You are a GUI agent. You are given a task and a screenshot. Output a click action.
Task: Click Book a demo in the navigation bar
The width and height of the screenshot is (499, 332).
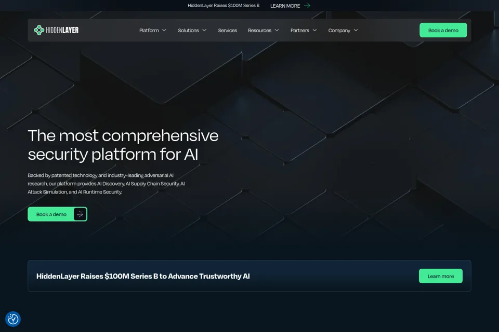(x=443, y=30)
